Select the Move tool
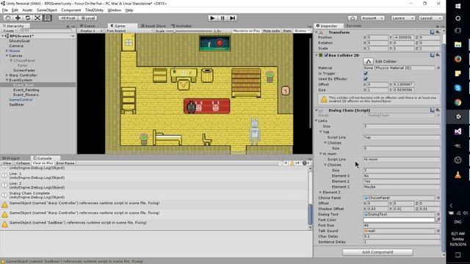 (x=18, y=18)
